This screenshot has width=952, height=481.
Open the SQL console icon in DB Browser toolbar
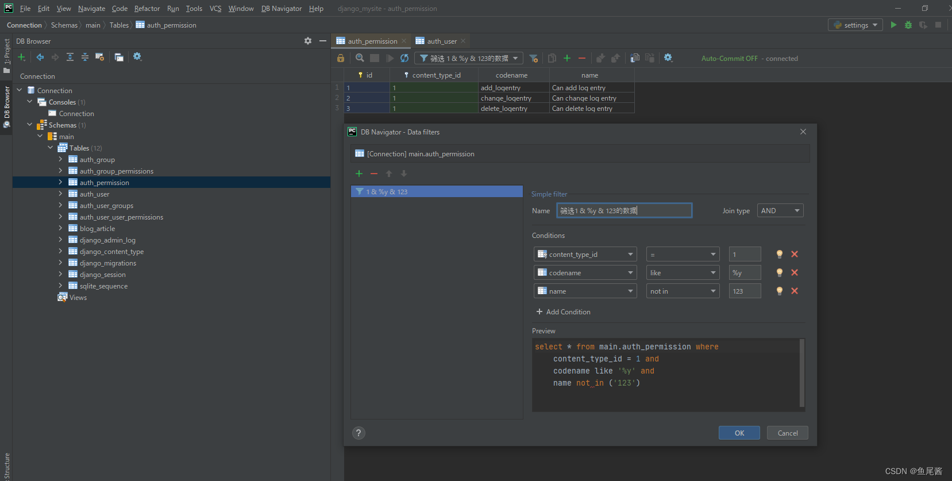point(119,57)
